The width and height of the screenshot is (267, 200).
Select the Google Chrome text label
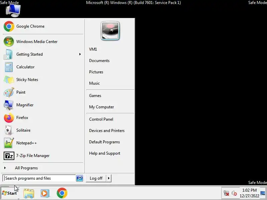click(x=30, y=26)
